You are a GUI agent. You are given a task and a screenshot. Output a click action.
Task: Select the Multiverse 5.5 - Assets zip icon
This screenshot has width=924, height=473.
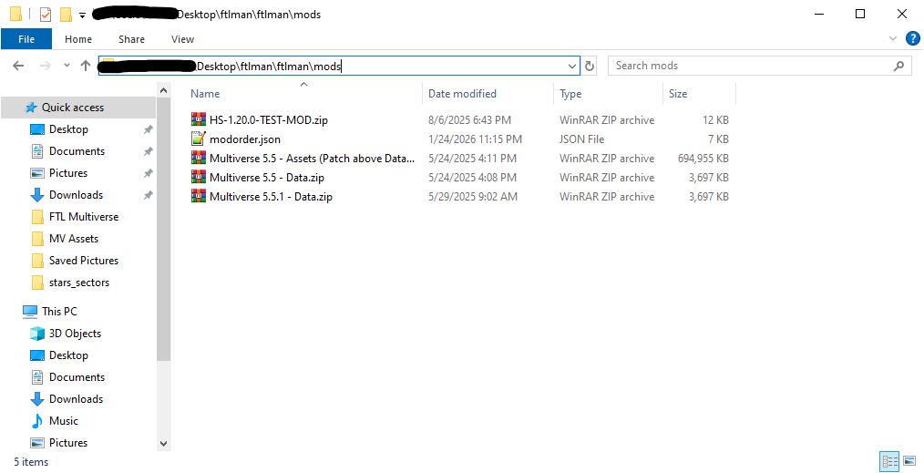pyautogui.click(x=199, y=158)
